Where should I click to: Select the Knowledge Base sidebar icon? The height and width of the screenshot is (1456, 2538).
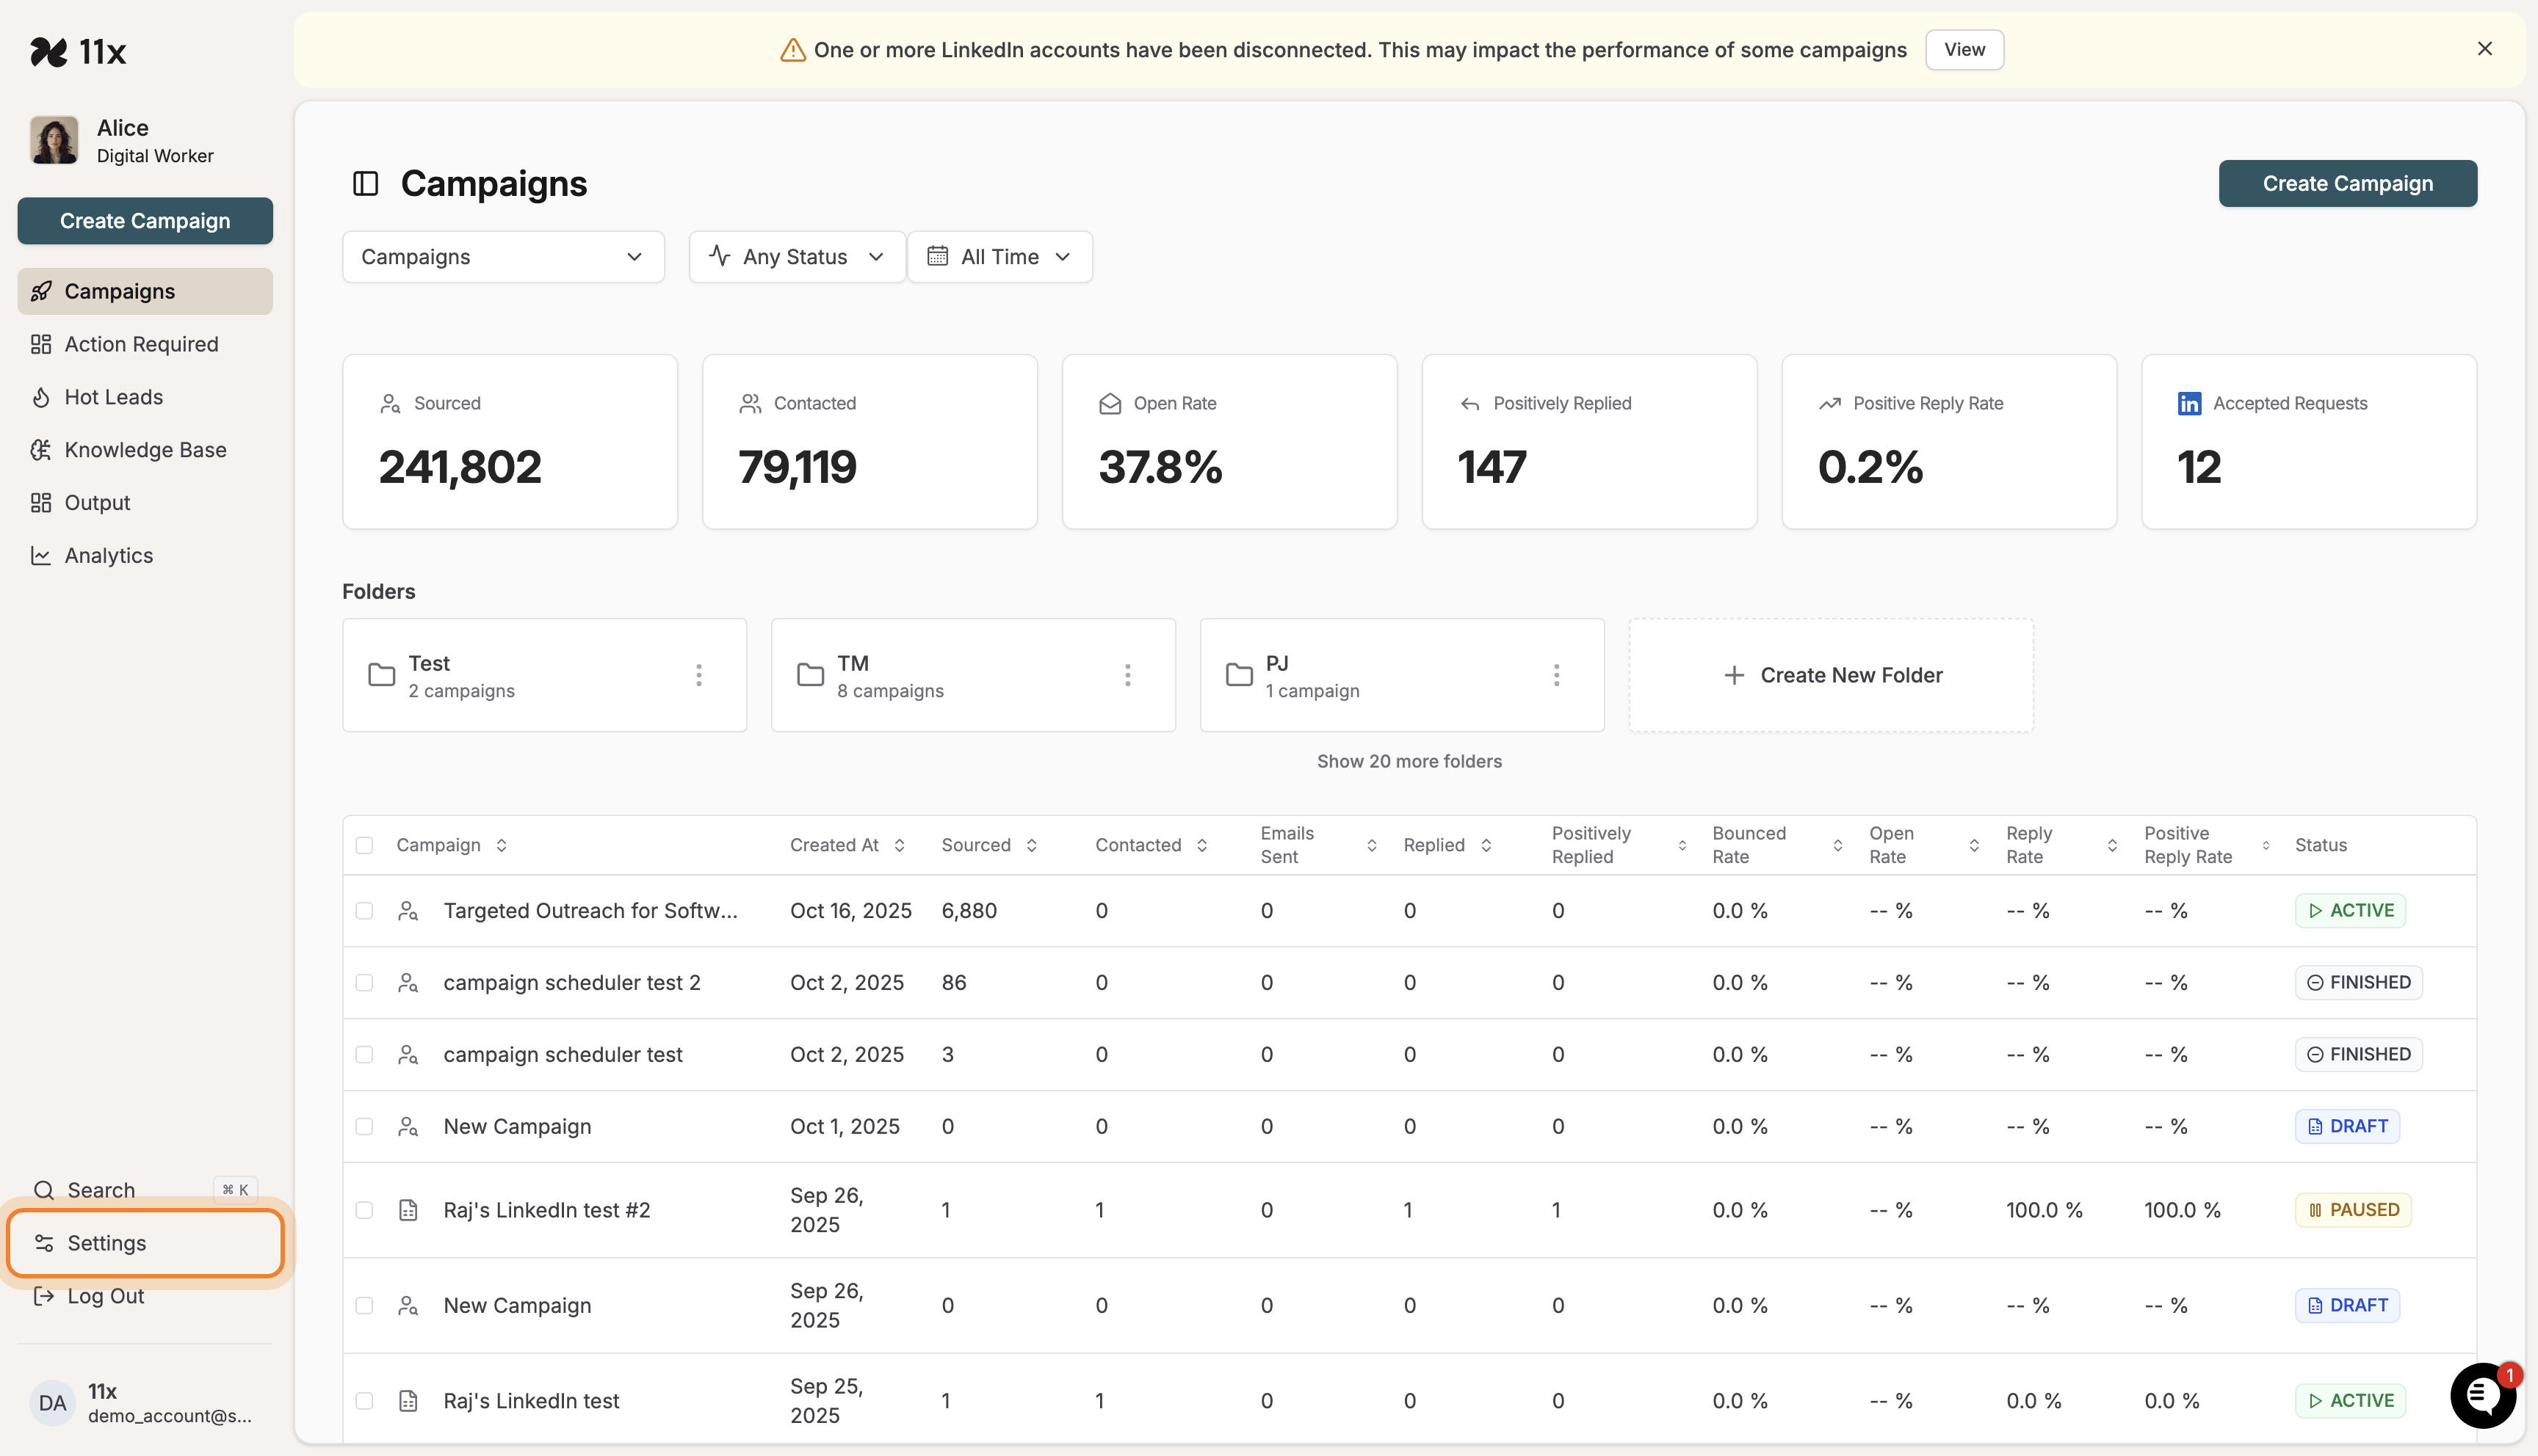(x=41, y=450)
